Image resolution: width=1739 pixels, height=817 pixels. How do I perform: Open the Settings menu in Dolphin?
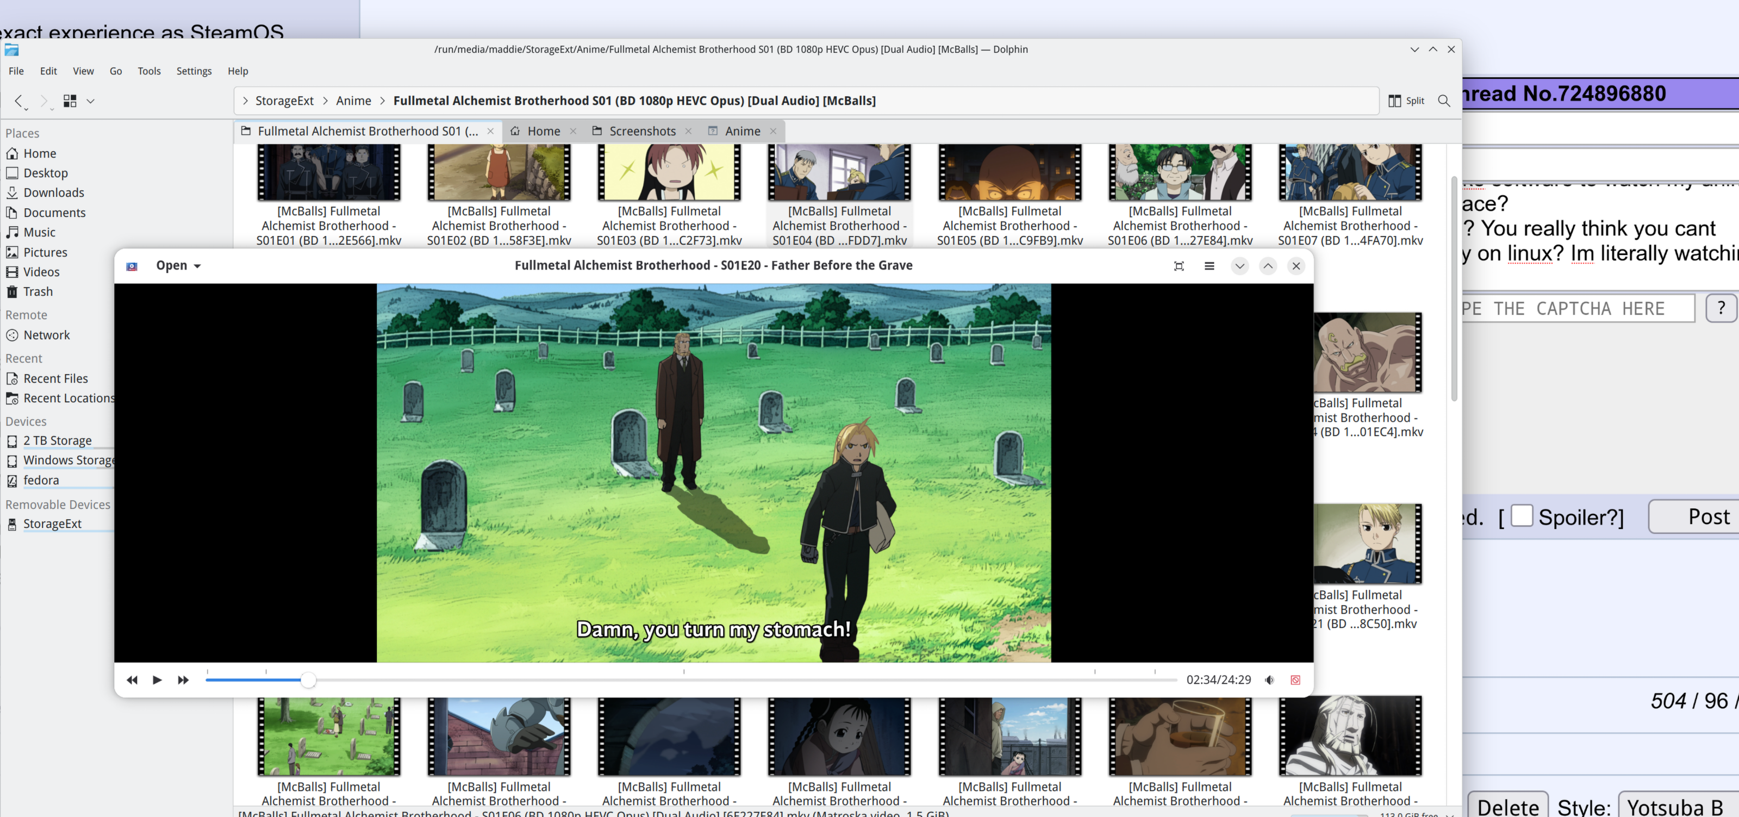pyautogui.click(x=194, y=71)
